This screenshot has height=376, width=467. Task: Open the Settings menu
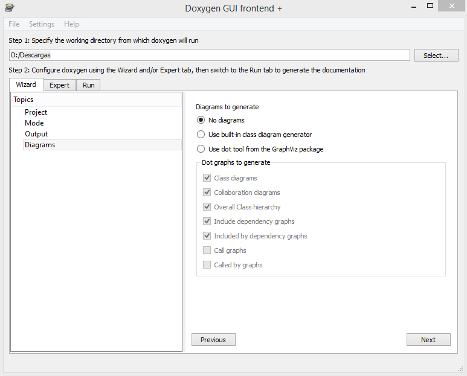(x=42, y=24)
